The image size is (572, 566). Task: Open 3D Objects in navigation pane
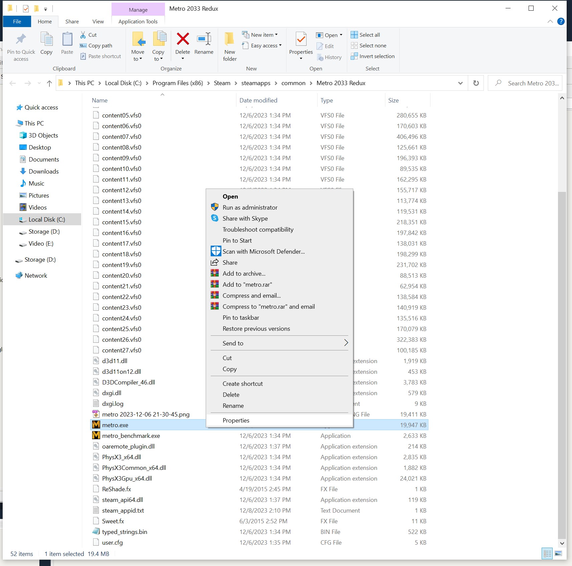[39, 135]
